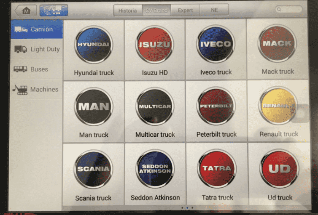Open the Buses category
318x215 pixels.
click(x=37, y=69)
